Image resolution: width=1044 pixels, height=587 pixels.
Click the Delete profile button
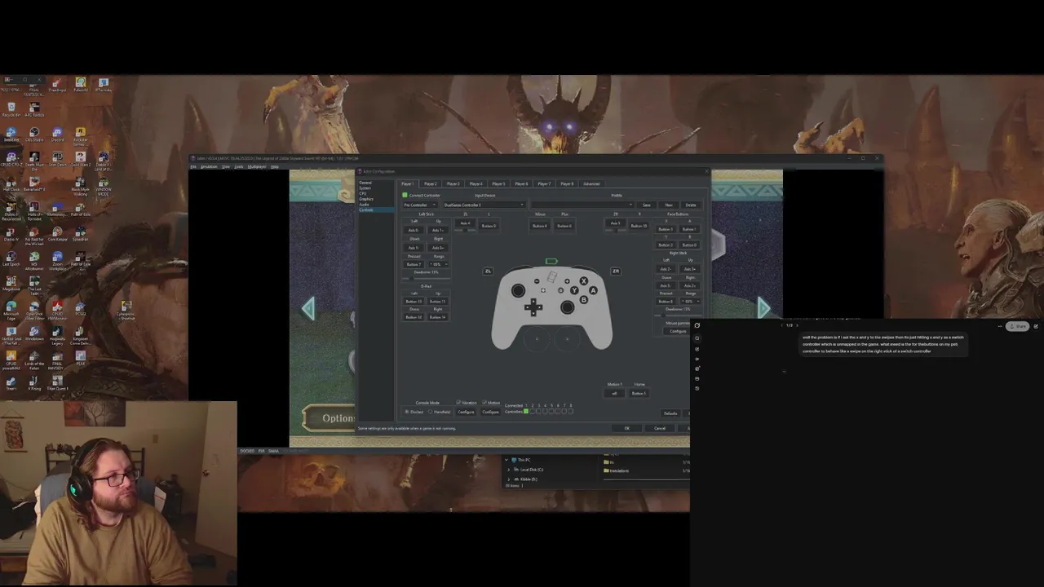coord(691,205)
